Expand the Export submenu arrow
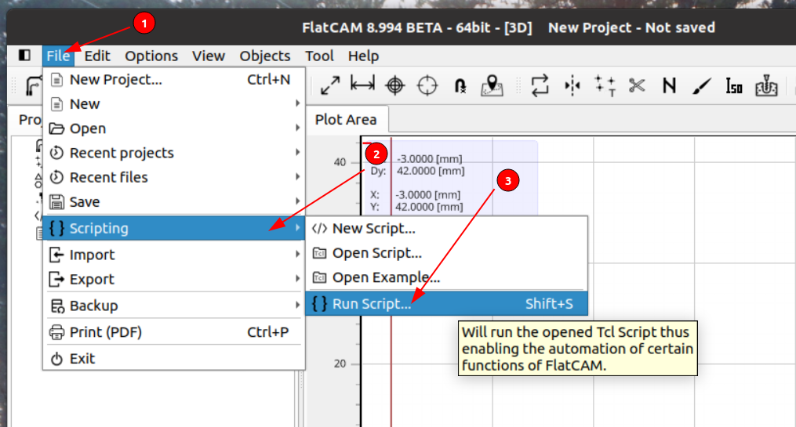The height and width of the screenshot is (427, 796). pos(297,278)
